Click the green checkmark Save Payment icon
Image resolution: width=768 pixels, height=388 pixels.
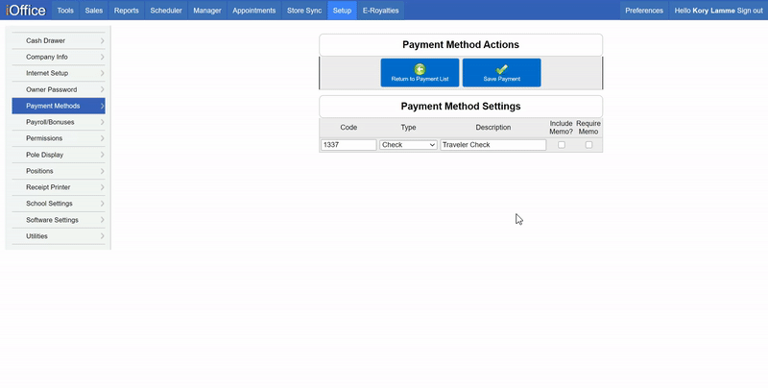[501, 69]
